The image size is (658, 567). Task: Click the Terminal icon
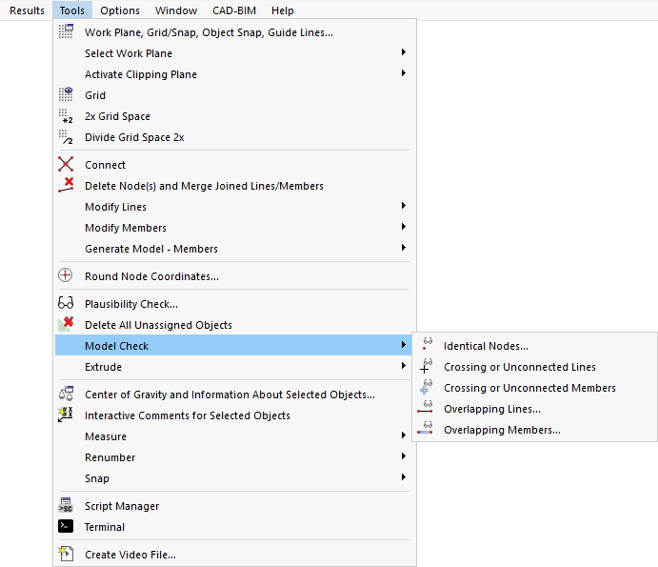tap(66, 527)
